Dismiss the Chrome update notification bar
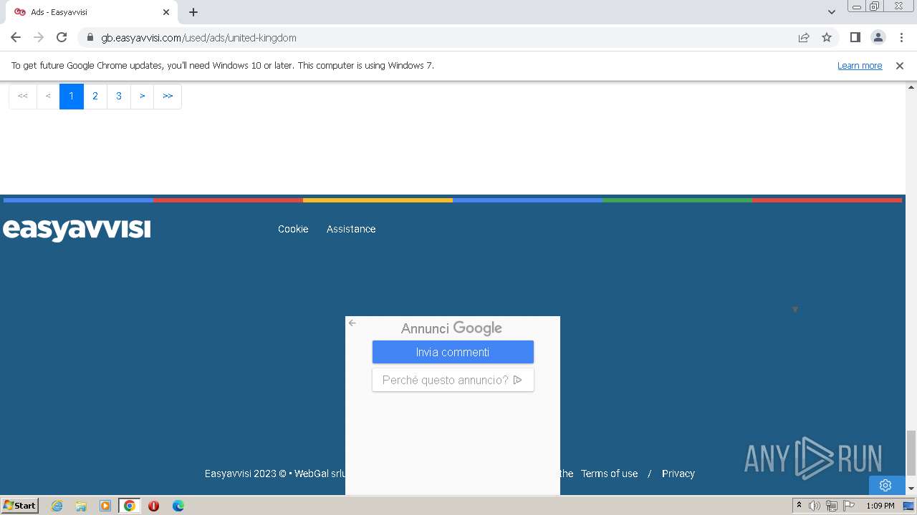 point(900,65)
